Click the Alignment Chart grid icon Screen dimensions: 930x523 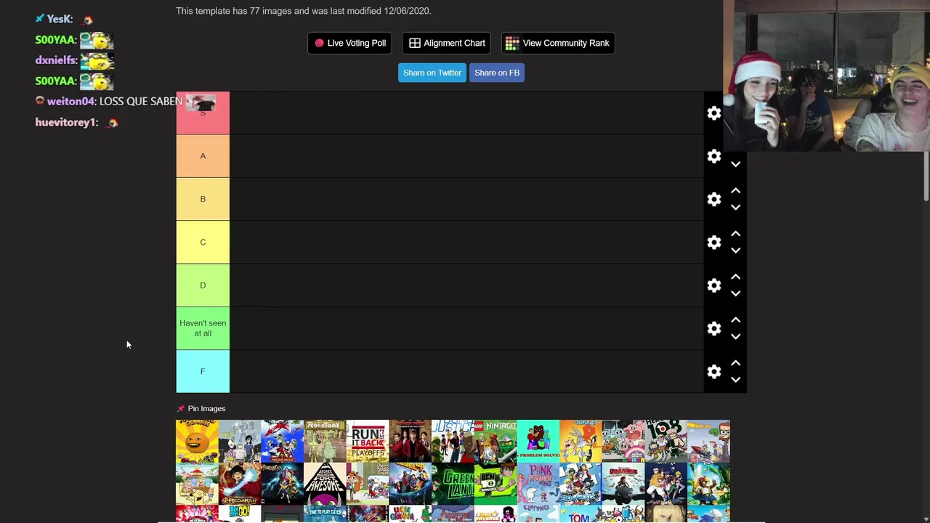pos(415,43)
